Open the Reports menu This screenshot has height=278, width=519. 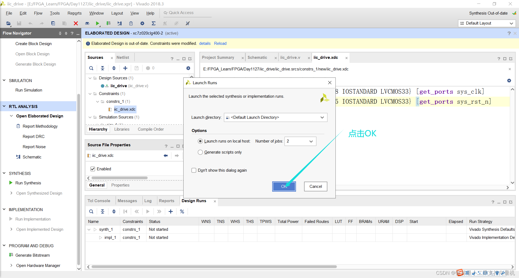[x=74, y=13]
